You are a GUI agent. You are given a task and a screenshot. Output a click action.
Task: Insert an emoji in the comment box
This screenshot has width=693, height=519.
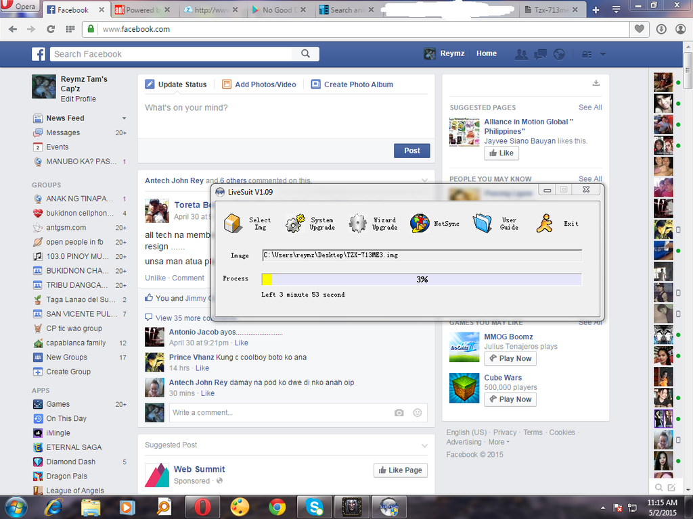point(417,413)
